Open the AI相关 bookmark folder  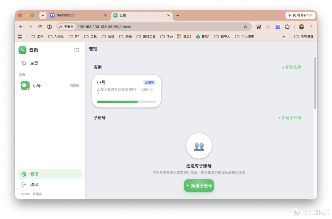56,36
